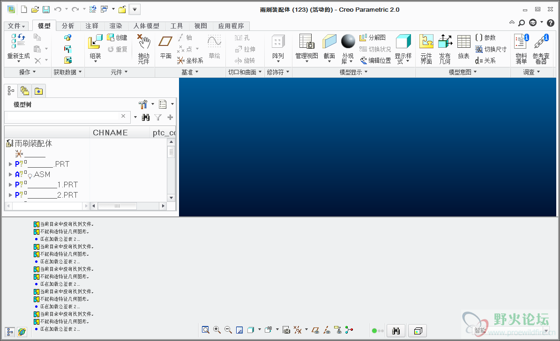This screenshot has width=560, height=341.
Task: Select the 拖动元件 drag components tool
Action: click(x=144, y=49)
